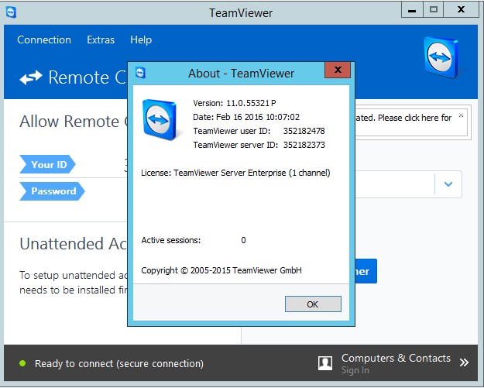Click the TeamViewer logo in About dialog body
This screenshot has width=484, height=388.
coord(160,119)
